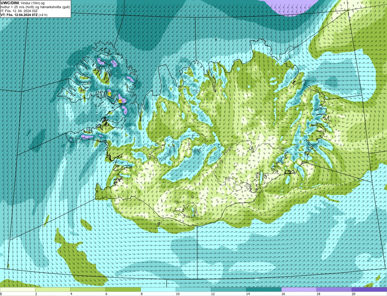
Task: Click the '4' legend scale label
Action: pos(71,294)
